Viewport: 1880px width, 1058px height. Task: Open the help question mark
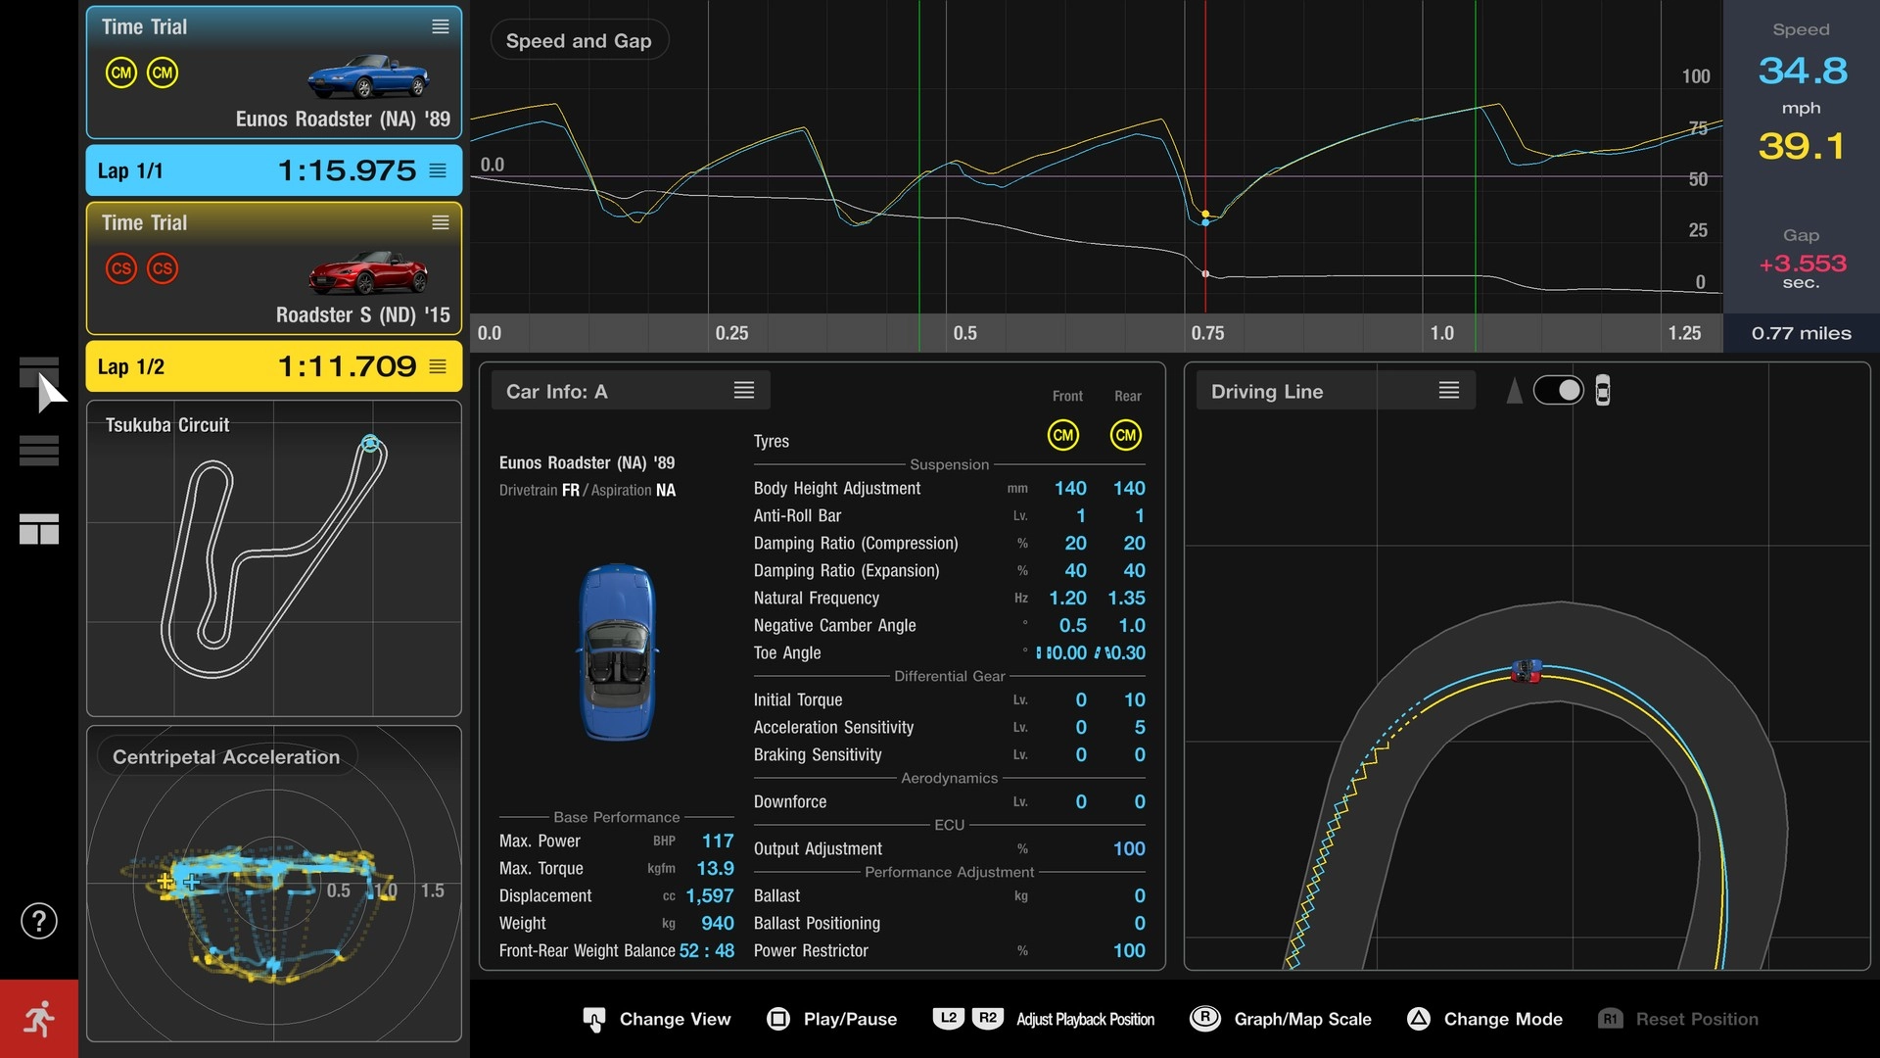click(38, 921)
